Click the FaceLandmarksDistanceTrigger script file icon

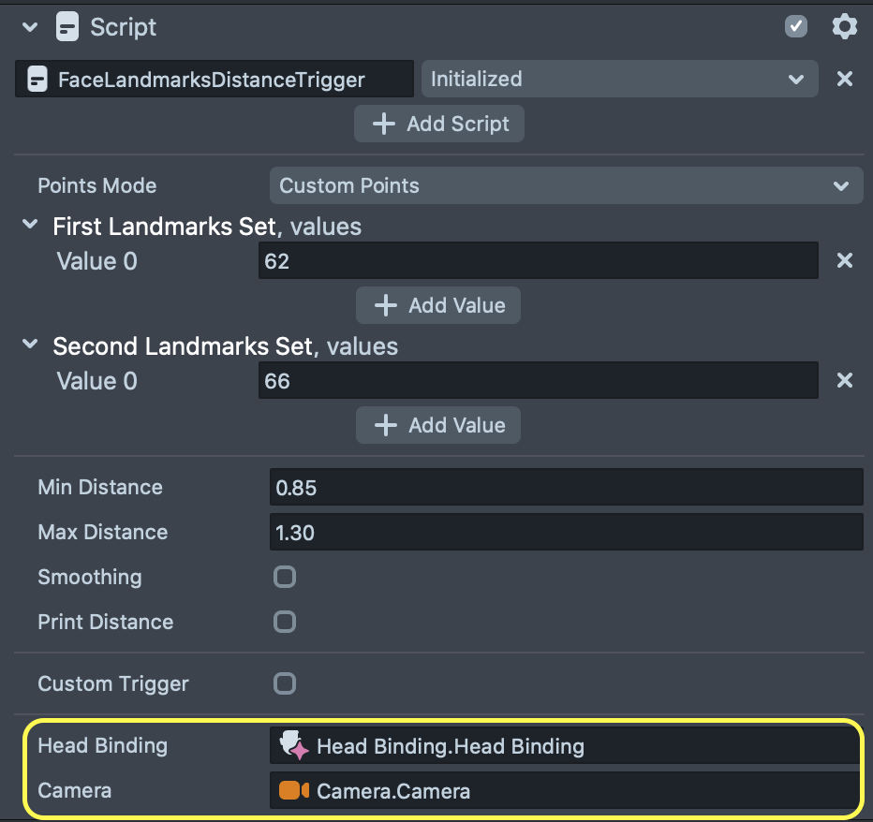[37, 81]
